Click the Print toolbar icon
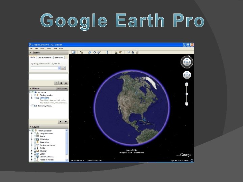Screen dimensions: 243x182 pyautogui.click(x=133, y=52)
